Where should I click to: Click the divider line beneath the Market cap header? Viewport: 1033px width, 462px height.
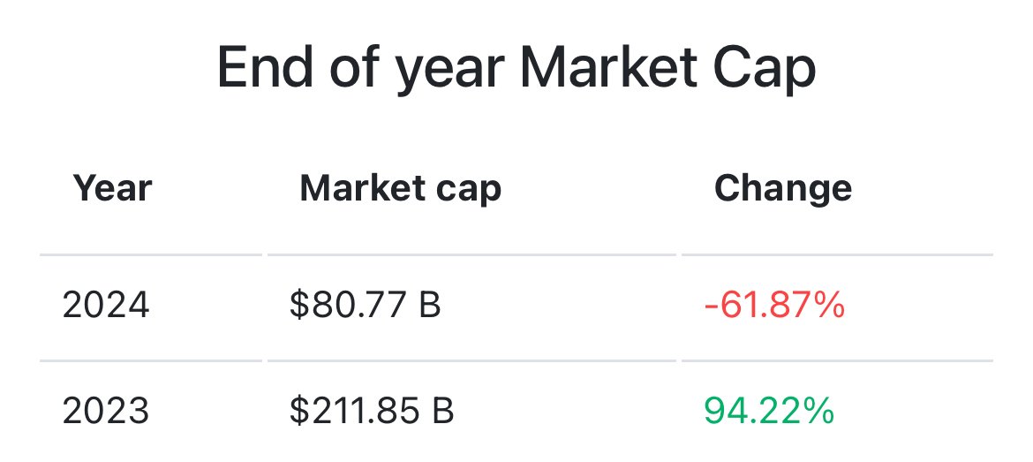[x=471, y=255]
